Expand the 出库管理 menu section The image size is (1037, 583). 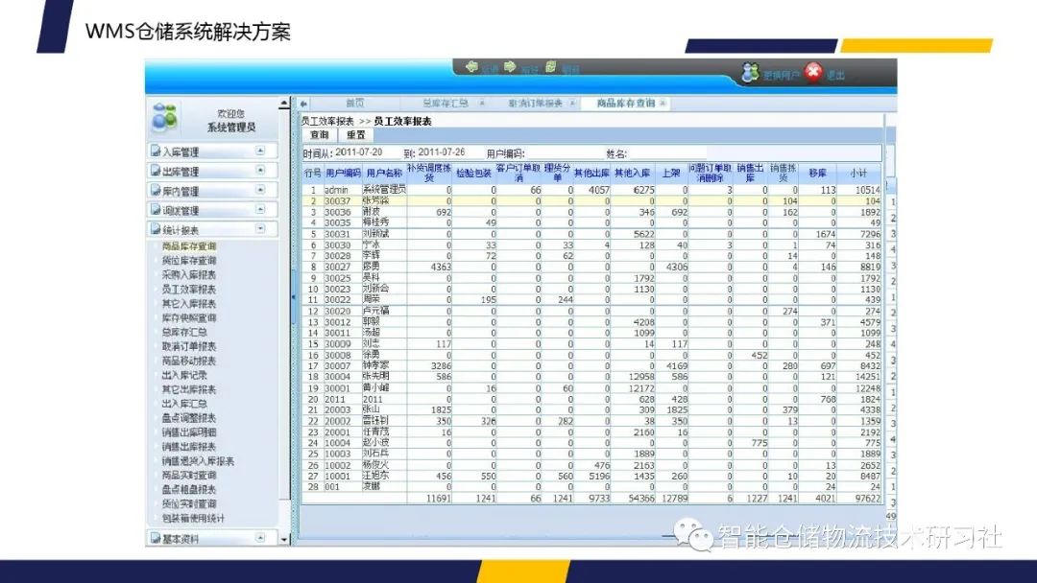260,170
